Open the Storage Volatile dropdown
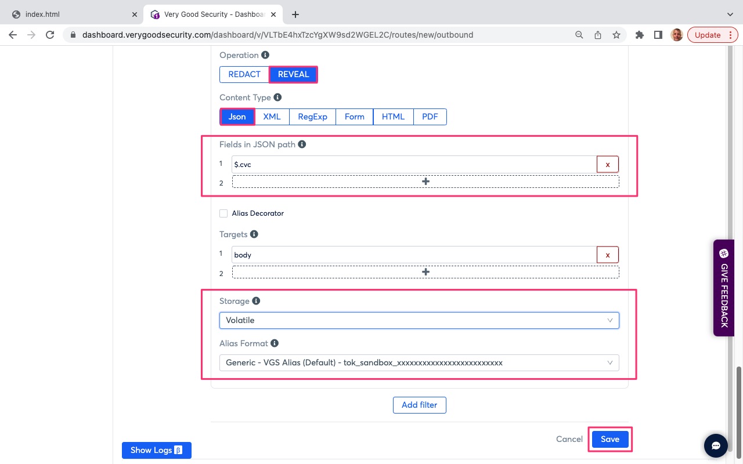Viewport: 743px width, 464px height. pos(419,320)
